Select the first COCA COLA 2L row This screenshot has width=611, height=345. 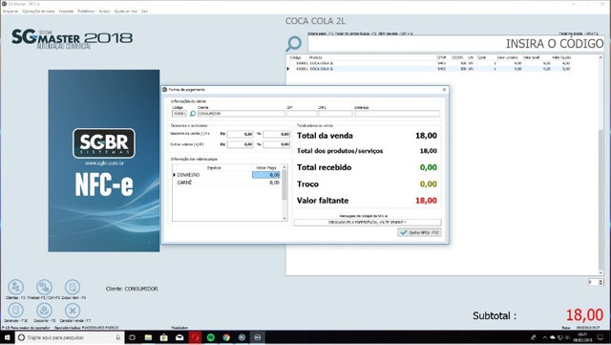pyautogui.click(x=429, y=63)
